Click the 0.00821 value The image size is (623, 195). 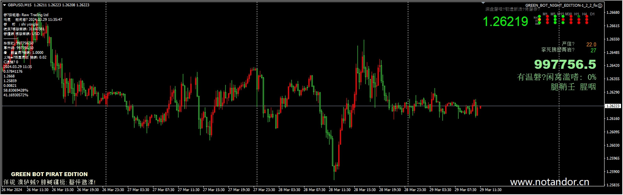(x=10, y=86)
